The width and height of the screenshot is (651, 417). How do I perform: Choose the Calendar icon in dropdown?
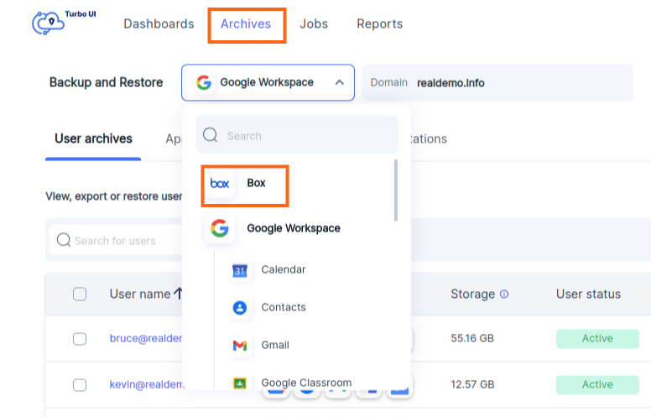coord(240,270)
